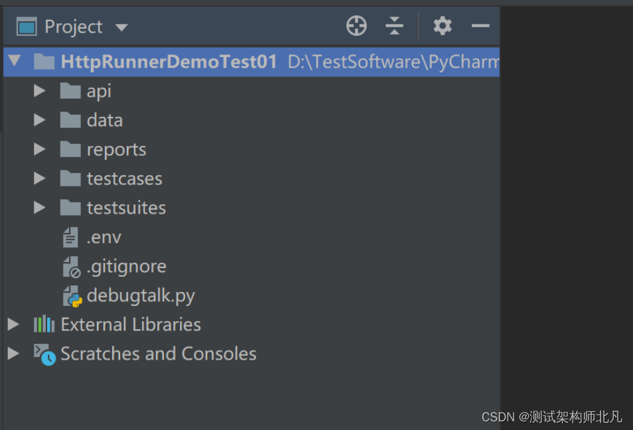This screenshot has width=633, height=430.
Task: Click the Collapse All icon
Action: 394,27
